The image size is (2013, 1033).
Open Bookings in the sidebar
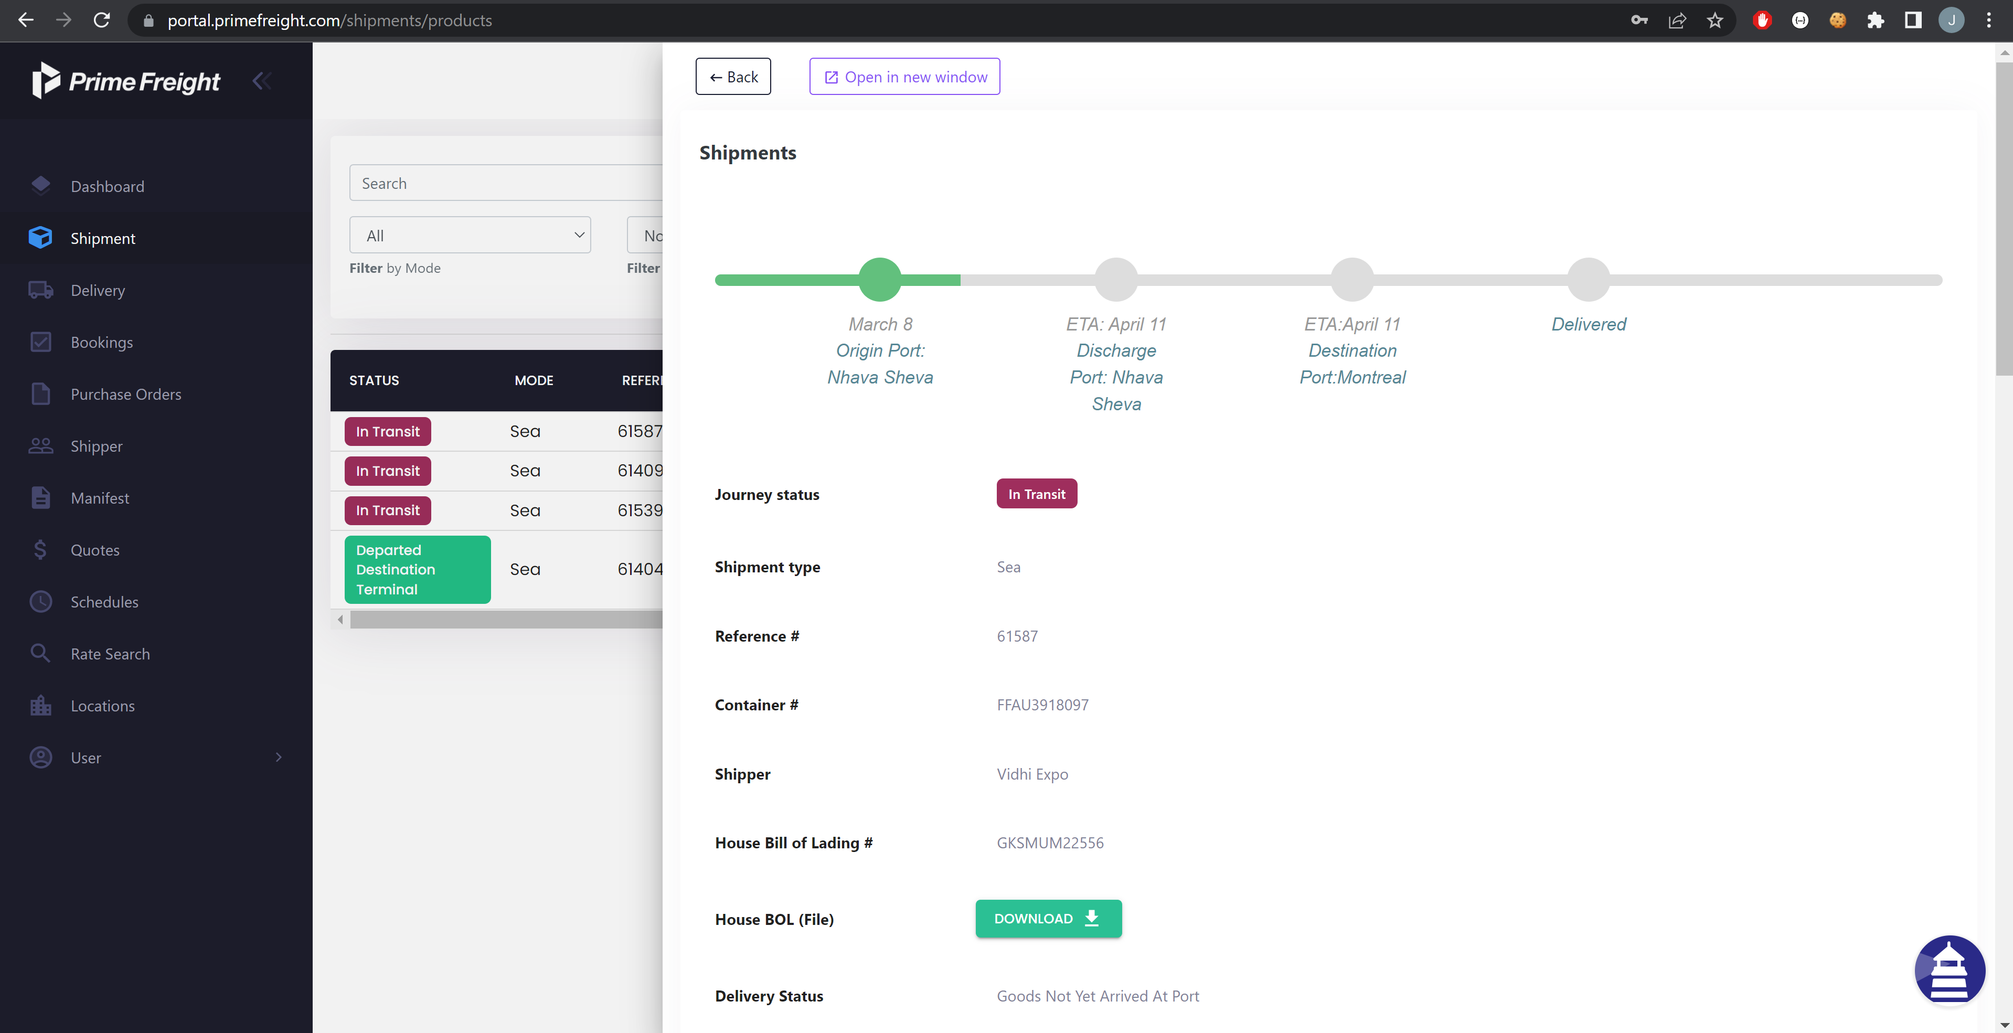(x=102, y=342)
